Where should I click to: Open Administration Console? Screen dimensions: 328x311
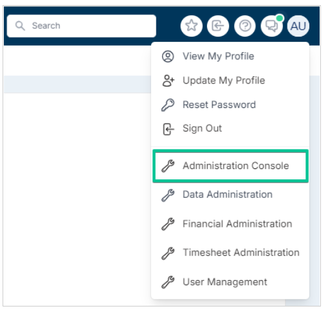[230, 166]
